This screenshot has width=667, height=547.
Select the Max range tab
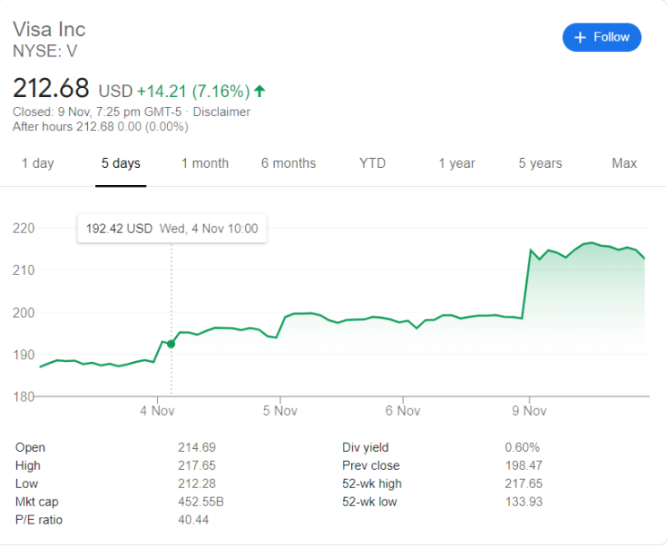[624, 163]
